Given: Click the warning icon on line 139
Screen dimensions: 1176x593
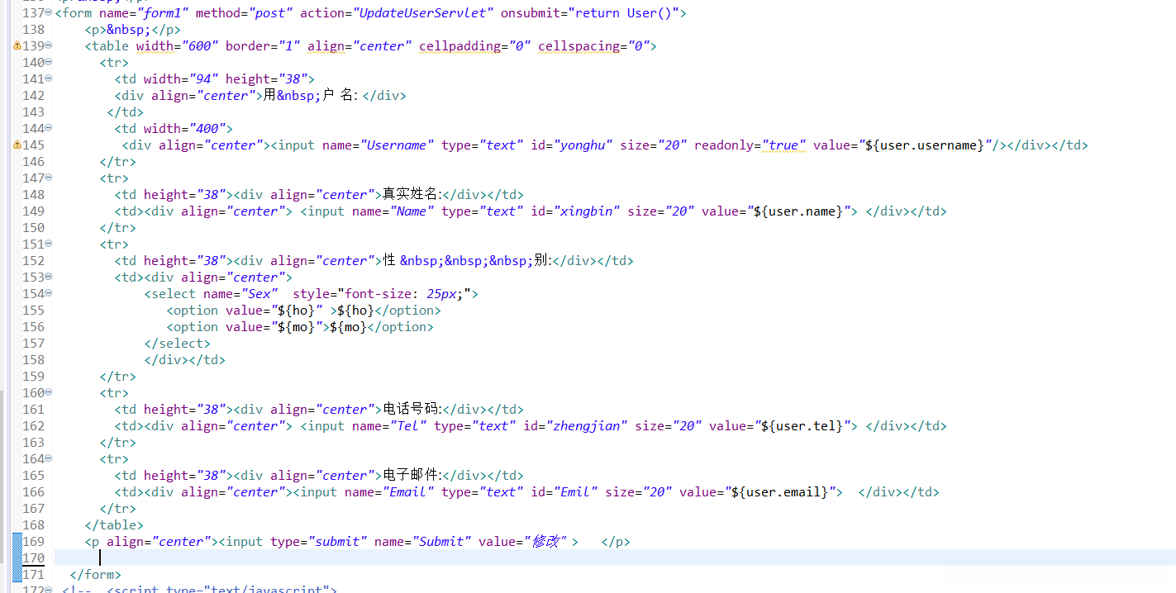Looking at the screenshot, I should [17, 46].
